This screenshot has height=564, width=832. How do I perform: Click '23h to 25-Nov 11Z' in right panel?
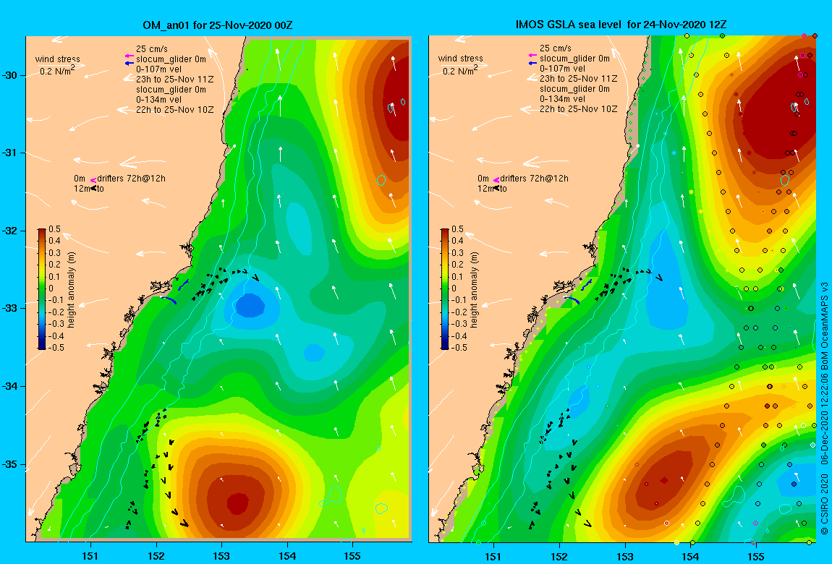tap(578, 78)
